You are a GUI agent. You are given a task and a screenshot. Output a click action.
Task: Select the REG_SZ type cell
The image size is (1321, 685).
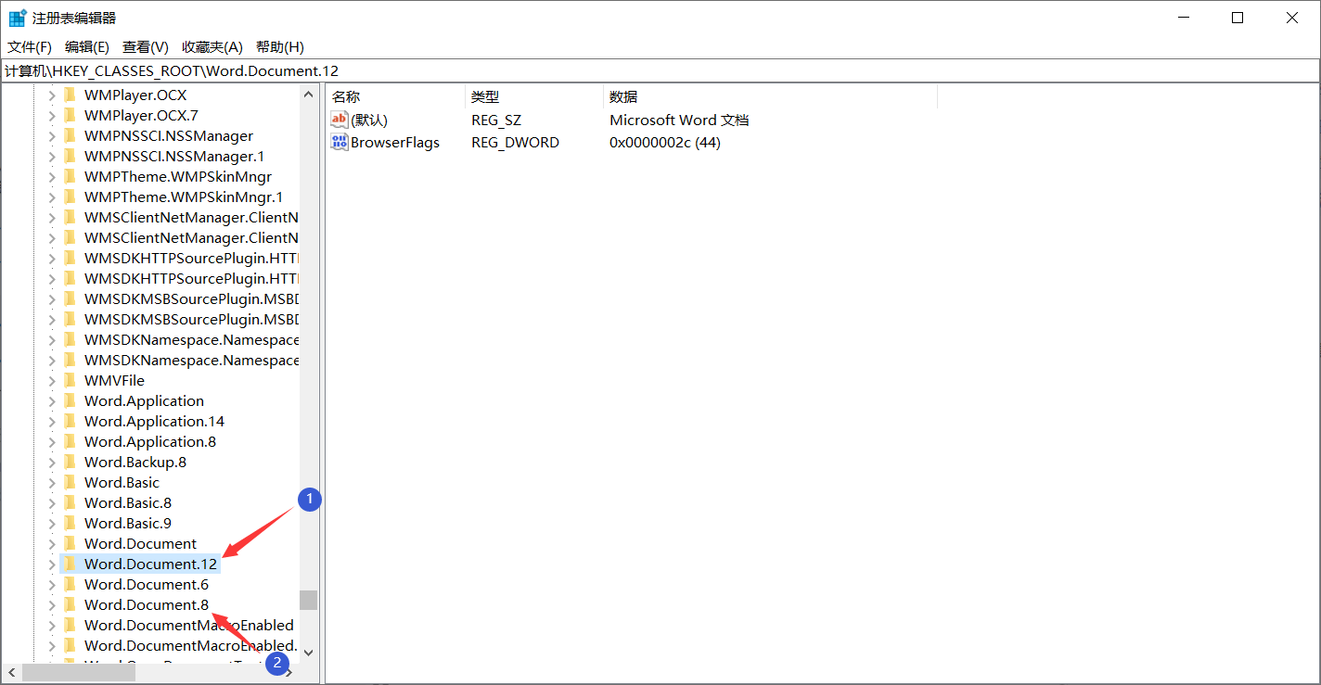pos(496,120)
